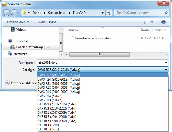Click the navigation pane vertical scrollbar thumb
The height and width of the screenshot is (132, 172).
(61, 42)
